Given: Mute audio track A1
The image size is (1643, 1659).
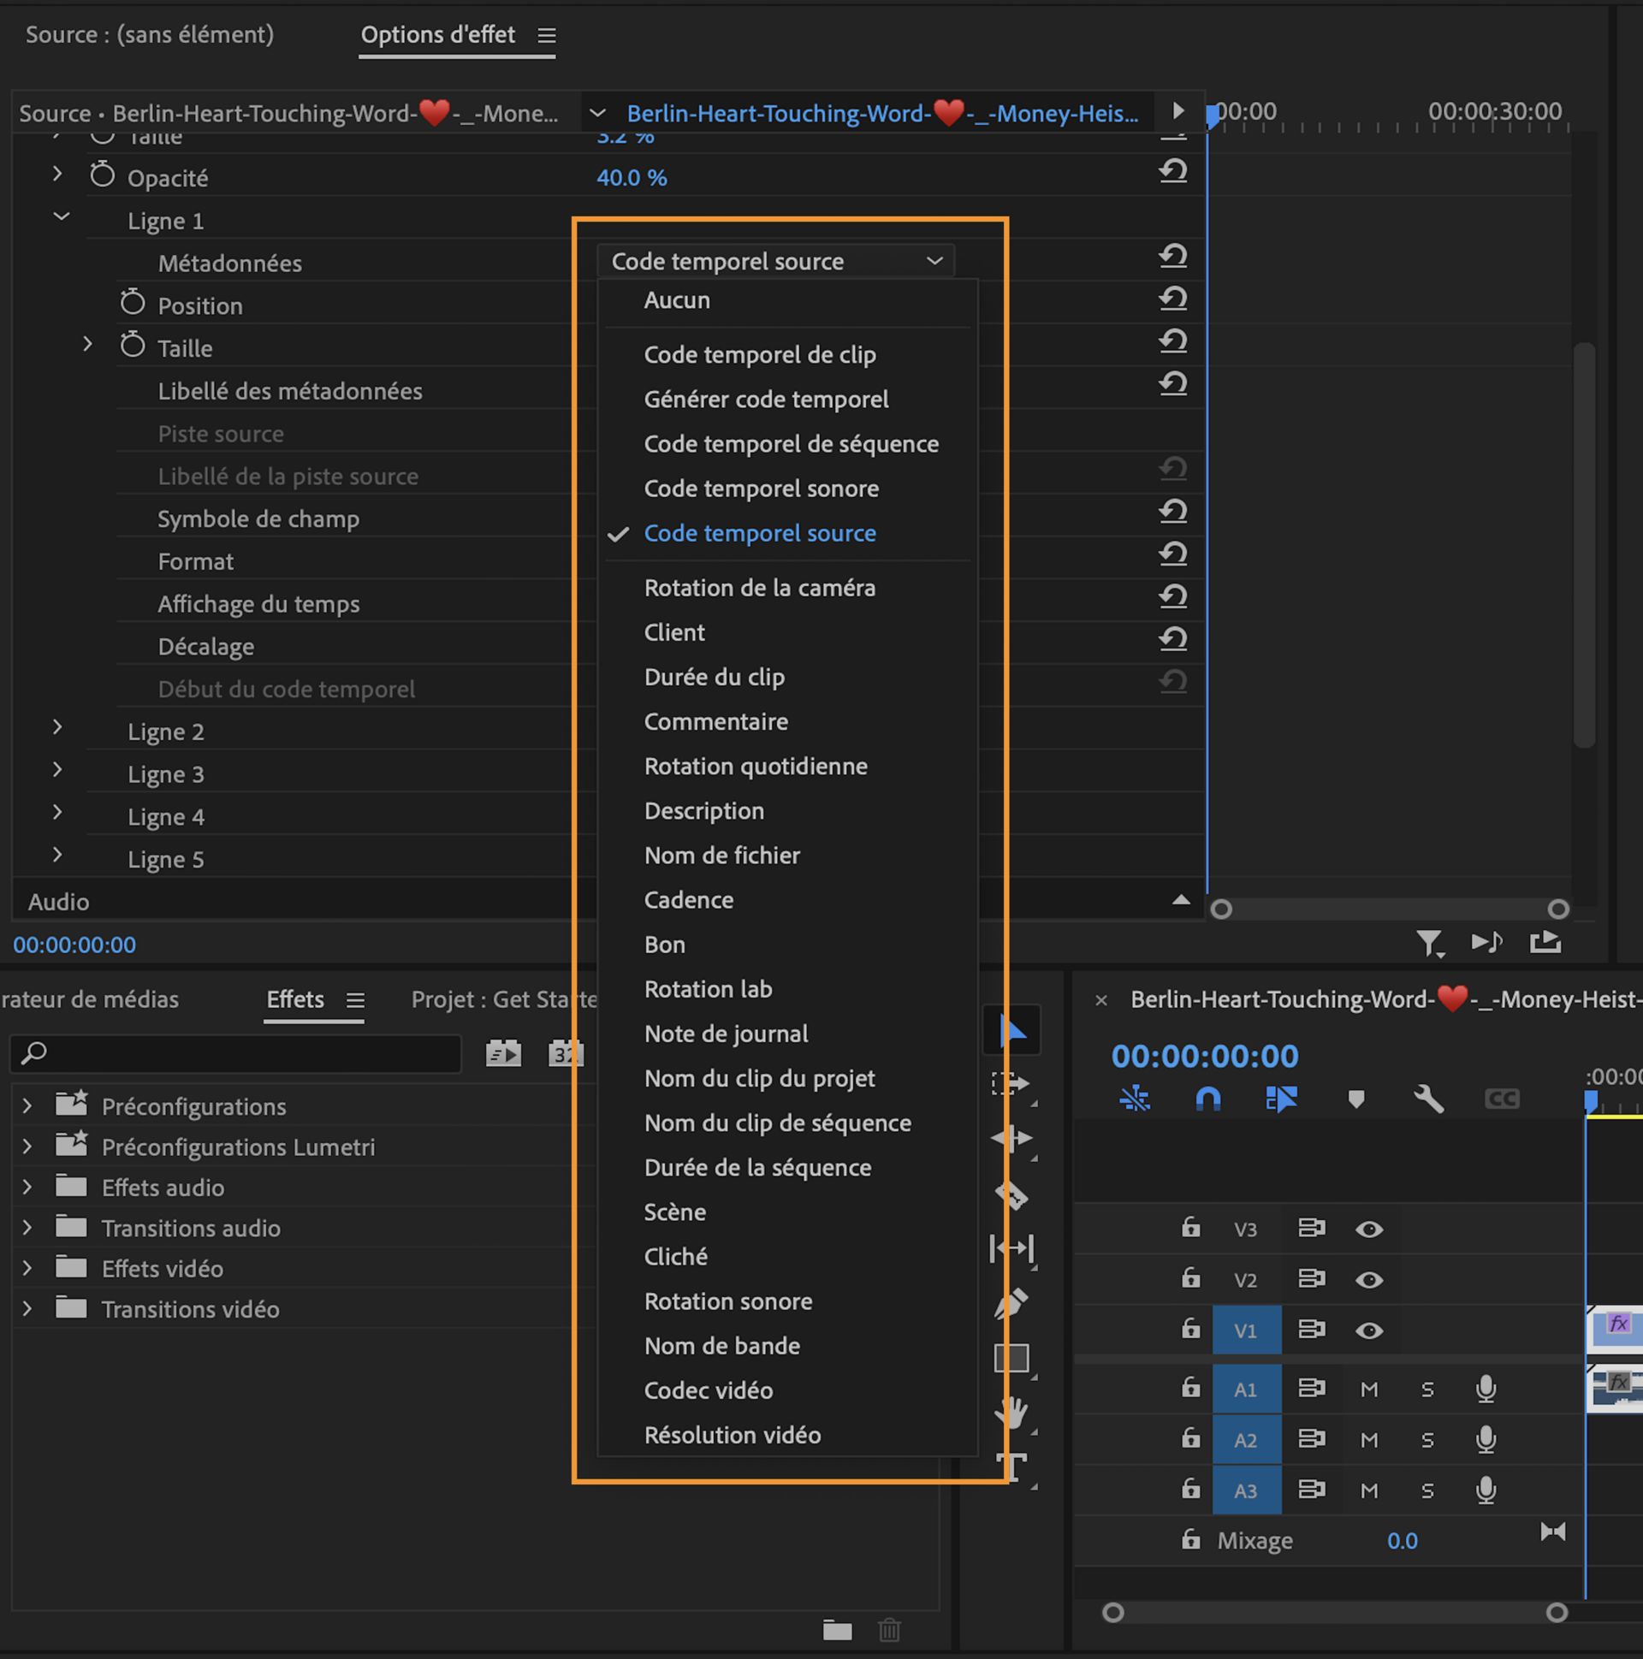Looking at the screenshot, I should pos(1369,1389).
